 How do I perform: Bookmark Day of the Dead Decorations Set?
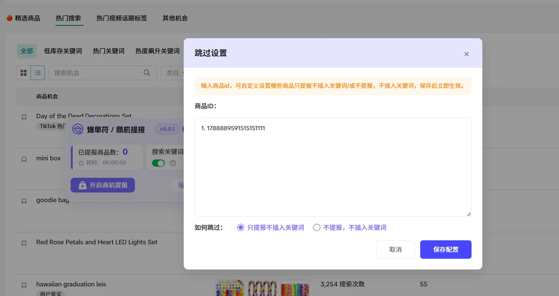(x=24, y=117)
